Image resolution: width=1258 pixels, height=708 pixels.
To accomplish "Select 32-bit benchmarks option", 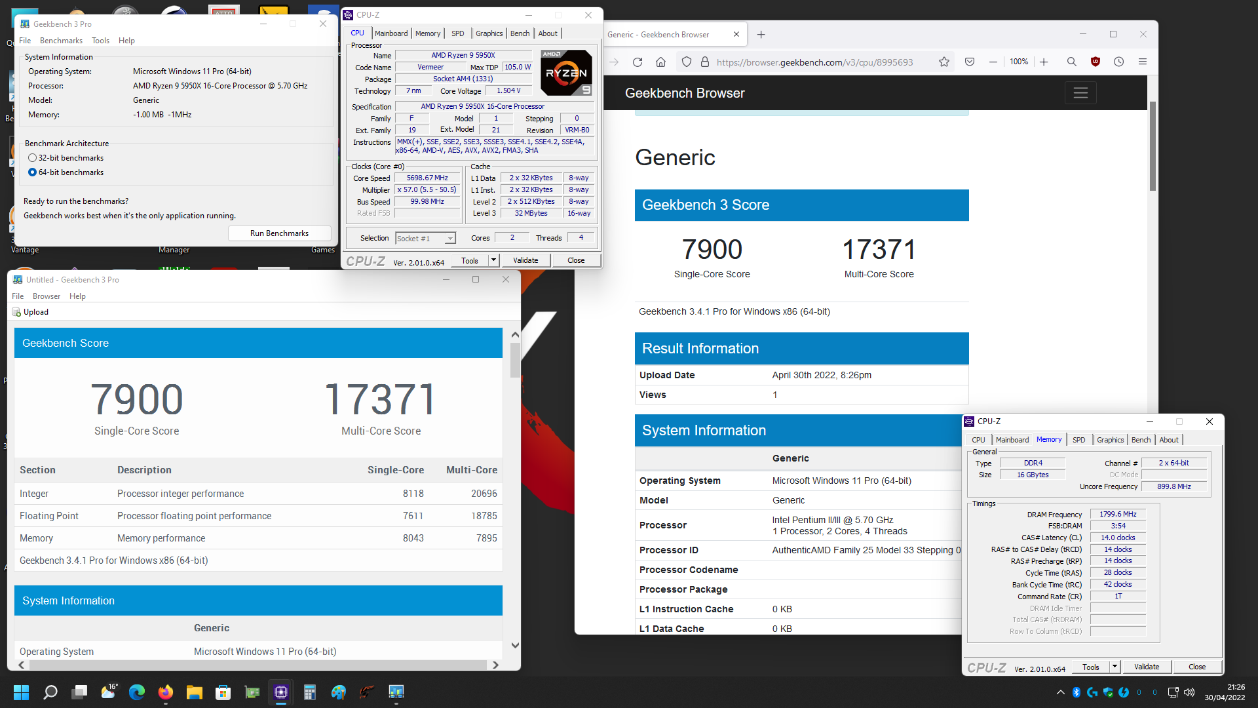I will [66, 158].
